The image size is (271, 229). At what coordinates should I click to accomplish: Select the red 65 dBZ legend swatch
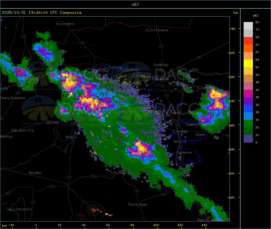click(x=248, y=41)
